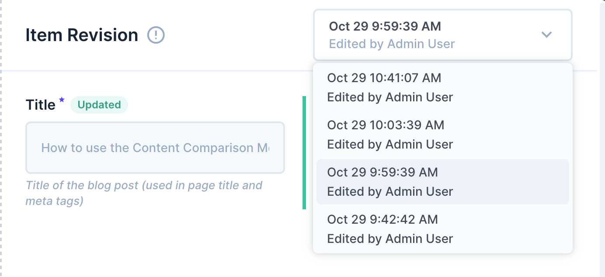Click the highlighted revision row background
The image size is (605, 277).
[x=442, y=182]
